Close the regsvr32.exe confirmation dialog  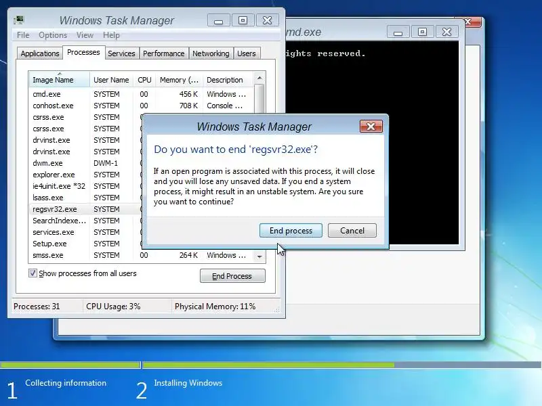pyautogui.click(x=371, y=127)
